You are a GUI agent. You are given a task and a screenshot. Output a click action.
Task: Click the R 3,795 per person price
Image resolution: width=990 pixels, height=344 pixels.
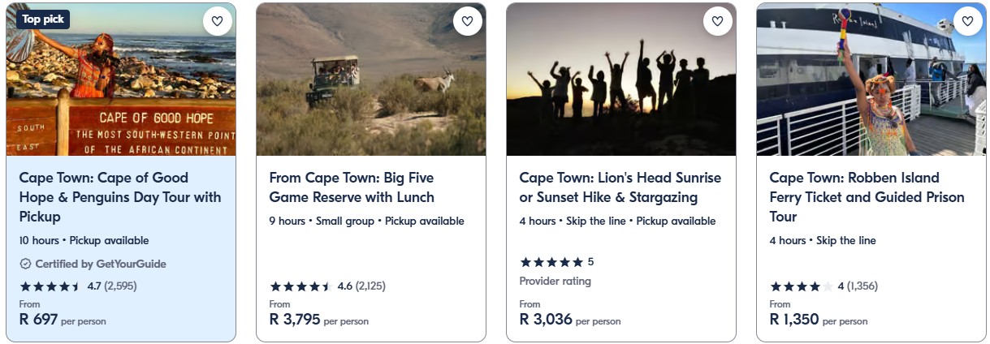[x=318, y=320]
